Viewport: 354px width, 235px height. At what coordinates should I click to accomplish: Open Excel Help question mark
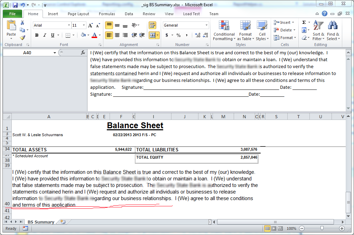(x=324, y=13)
